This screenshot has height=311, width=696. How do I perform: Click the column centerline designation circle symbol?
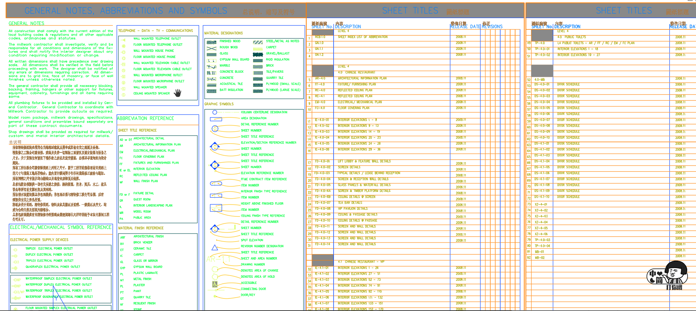(x=214, y=112)
